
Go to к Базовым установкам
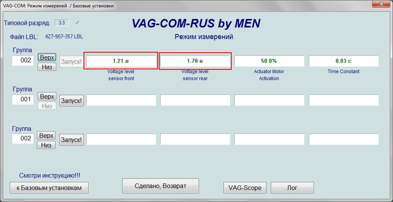click(x=49, y=188)
